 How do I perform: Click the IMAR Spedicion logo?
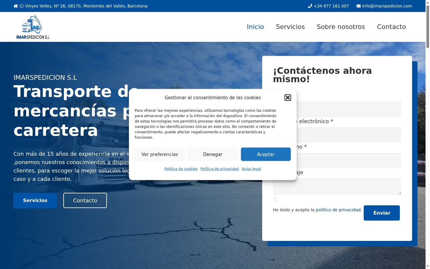click(x=33, y=27)
